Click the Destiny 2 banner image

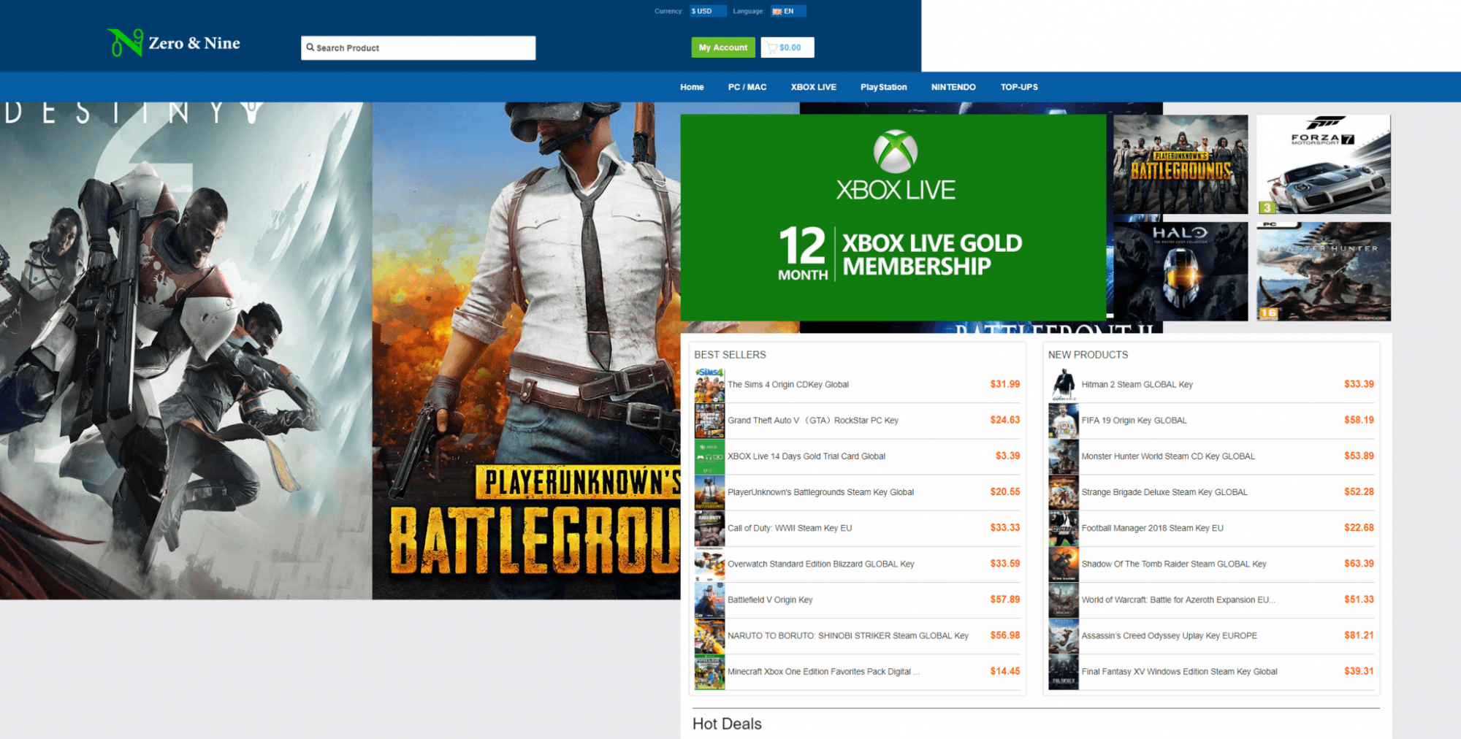coord(186,351)
